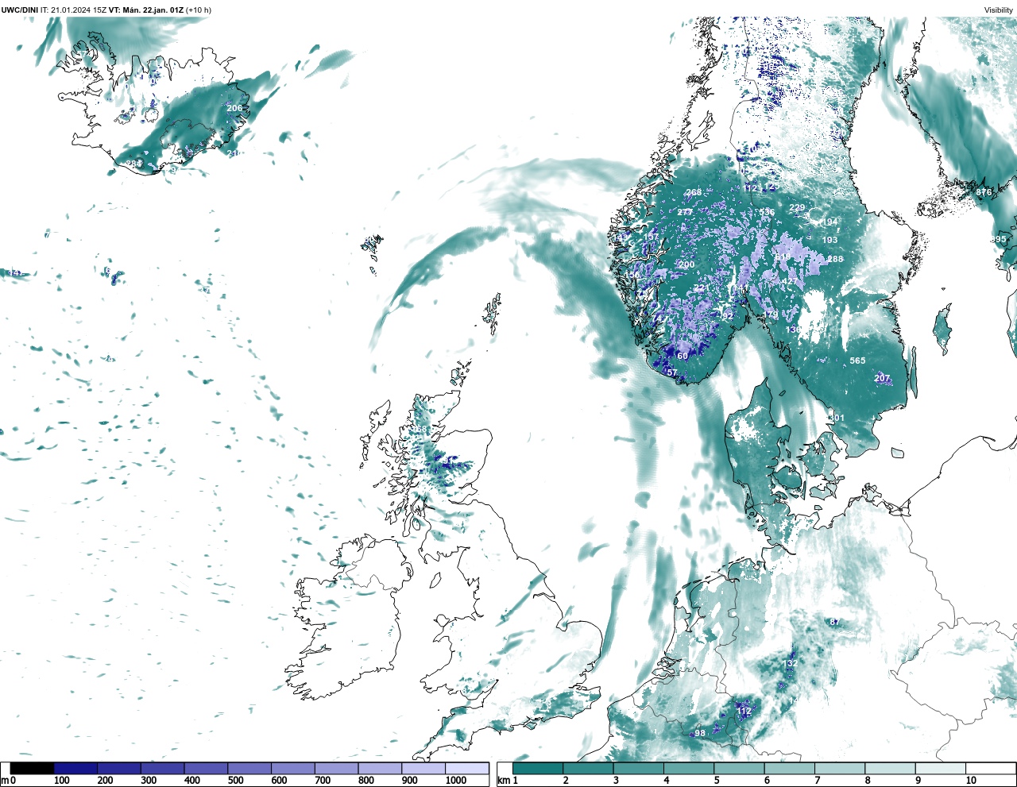Select the 200 value in southern Norway
The height and width of the screenshot is (787, 1017).
(x=686, y=264)
